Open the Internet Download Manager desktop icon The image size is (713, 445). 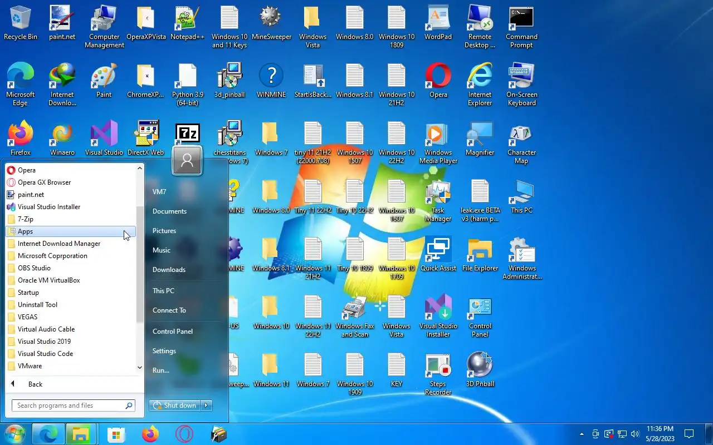[62, 85]
